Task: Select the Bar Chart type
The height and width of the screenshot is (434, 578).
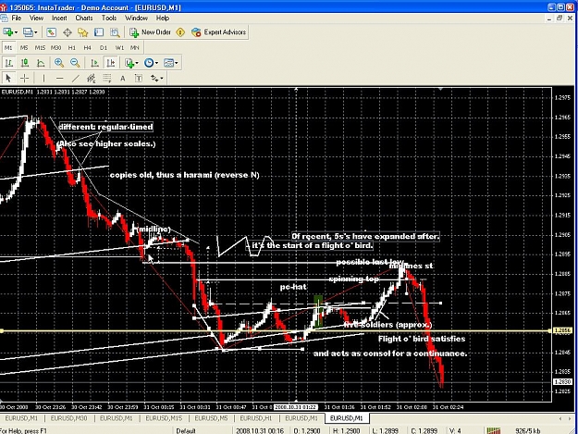Action: [9, 63]
